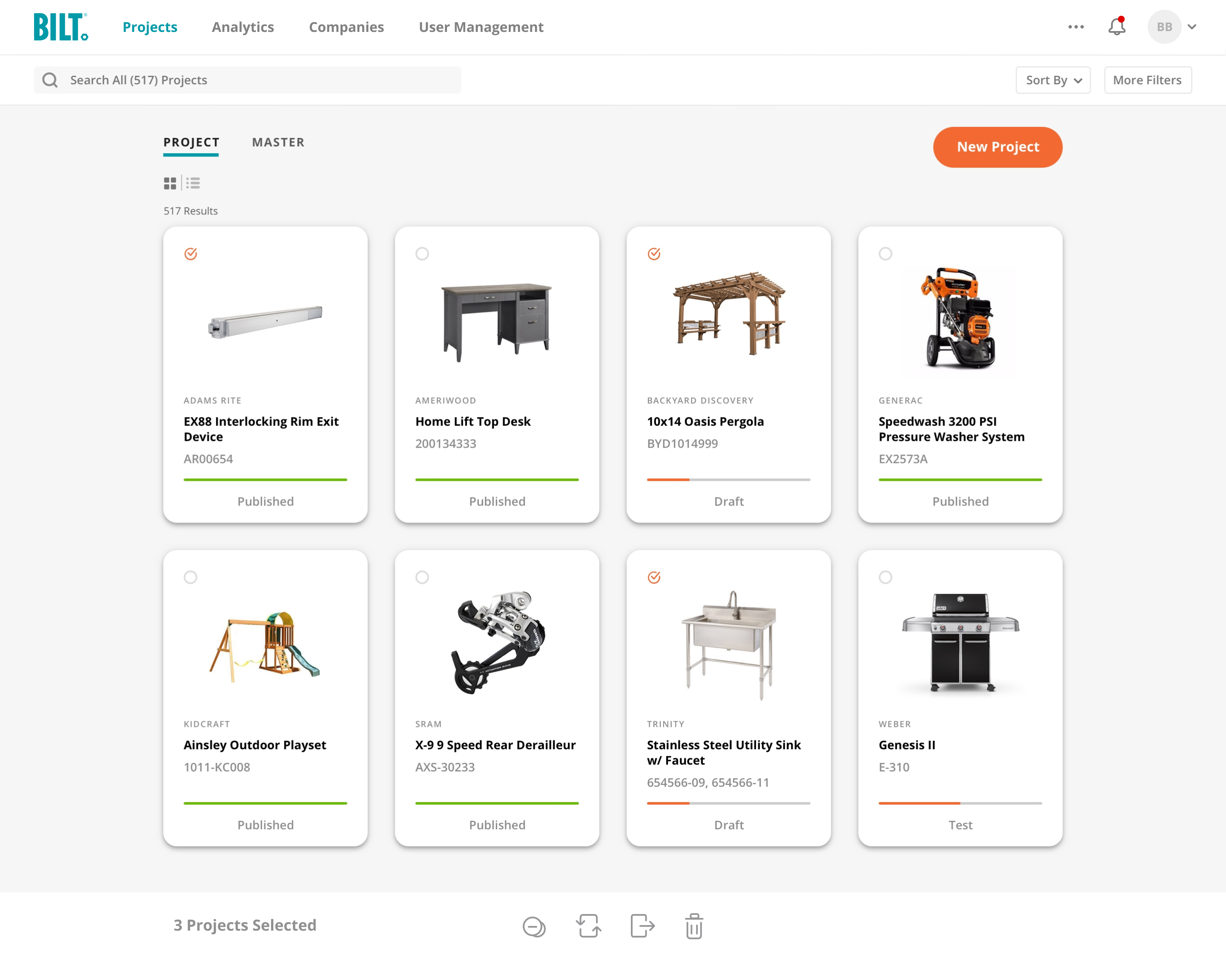Screen dimensions: 1226x960
Task: Open the desk product image
Action: (497, 322)
